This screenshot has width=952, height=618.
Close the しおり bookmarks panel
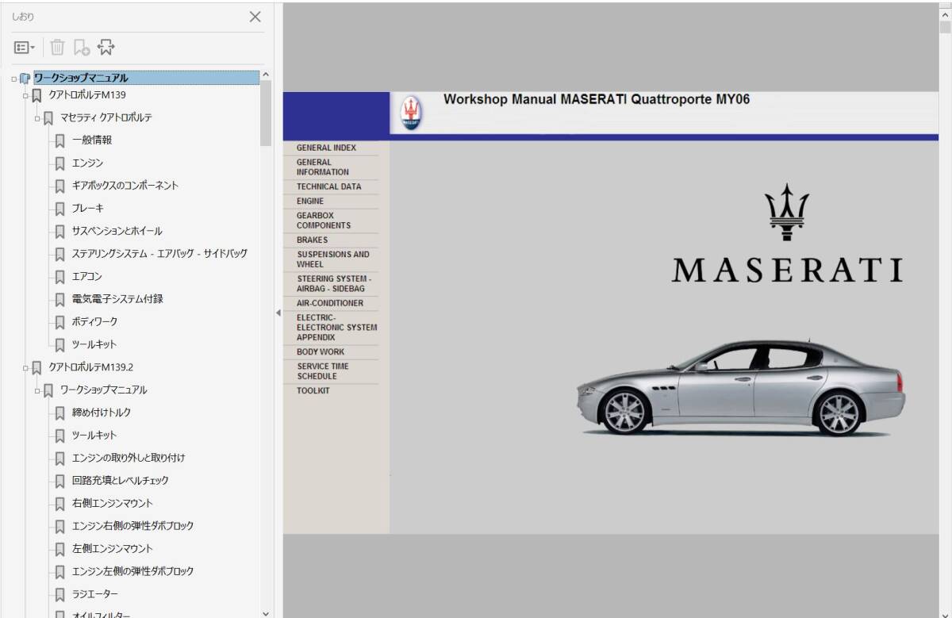point(255,17)
